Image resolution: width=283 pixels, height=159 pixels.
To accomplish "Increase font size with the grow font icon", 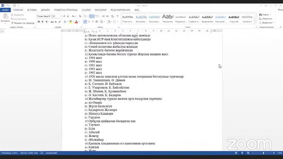I will click(x=64, y=16).
